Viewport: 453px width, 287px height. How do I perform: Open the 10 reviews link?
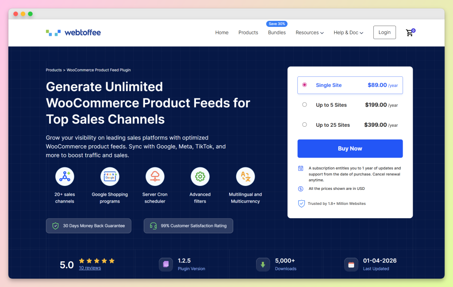click(90, 268)
